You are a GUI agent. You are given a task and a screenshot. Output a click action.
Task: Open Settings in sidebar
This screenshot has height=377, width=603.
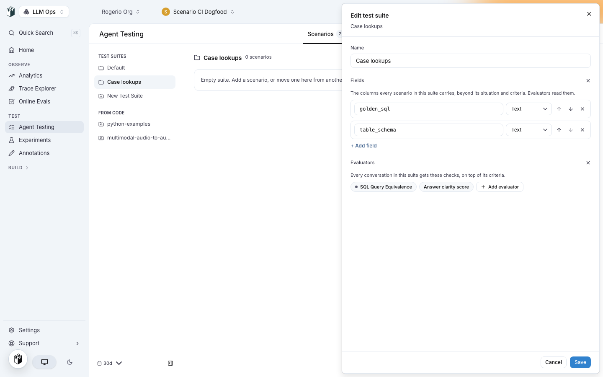tap(44, 330)
